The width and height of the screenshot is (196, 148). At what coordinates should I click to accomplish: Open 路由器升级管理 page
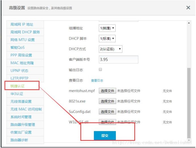pos(23,124)
